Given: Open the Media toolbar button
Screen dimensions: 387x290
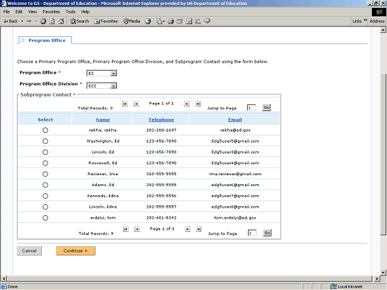Looking at the screenshot, I should [131, 21].
